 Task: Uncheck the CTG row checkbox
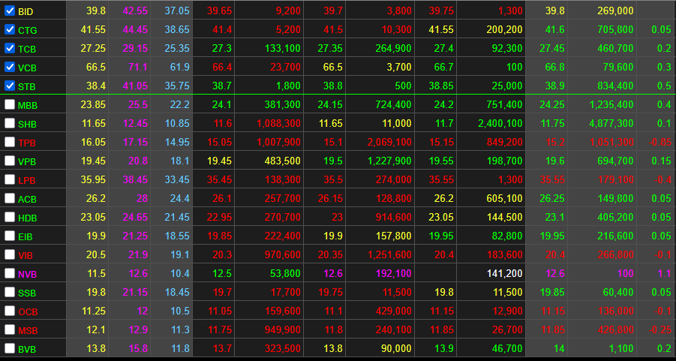click(10, 29)
